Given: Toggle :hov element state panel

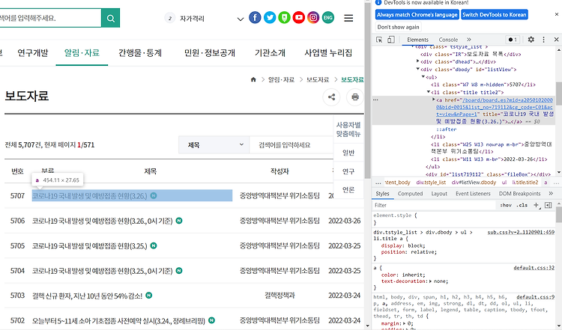Looking at the screenshot, I should pyautogui.click(x=506, y=205).
